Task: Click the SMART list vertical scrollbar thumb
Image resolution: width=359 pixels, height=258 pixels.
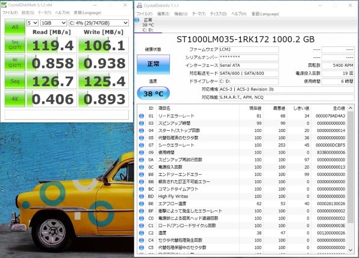Action: point(351,167)
